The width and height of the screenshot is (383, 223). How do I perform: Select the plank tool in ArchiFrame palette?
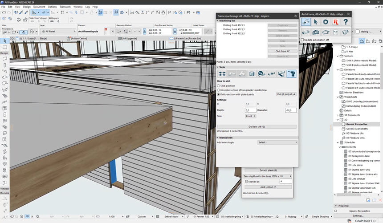(306, 32)
